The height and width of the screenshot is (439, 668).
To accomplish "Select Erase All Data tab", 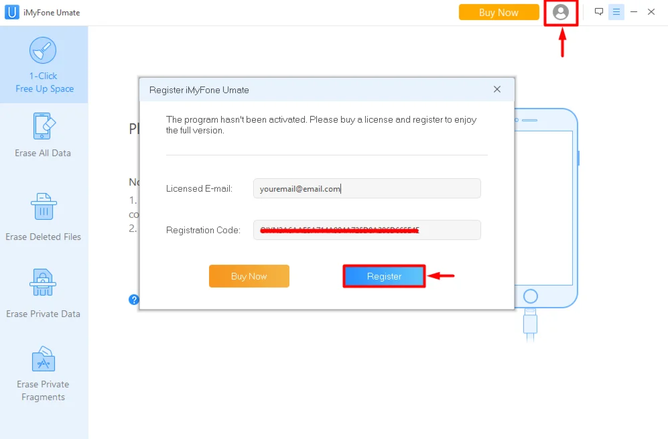I will 43,135.
